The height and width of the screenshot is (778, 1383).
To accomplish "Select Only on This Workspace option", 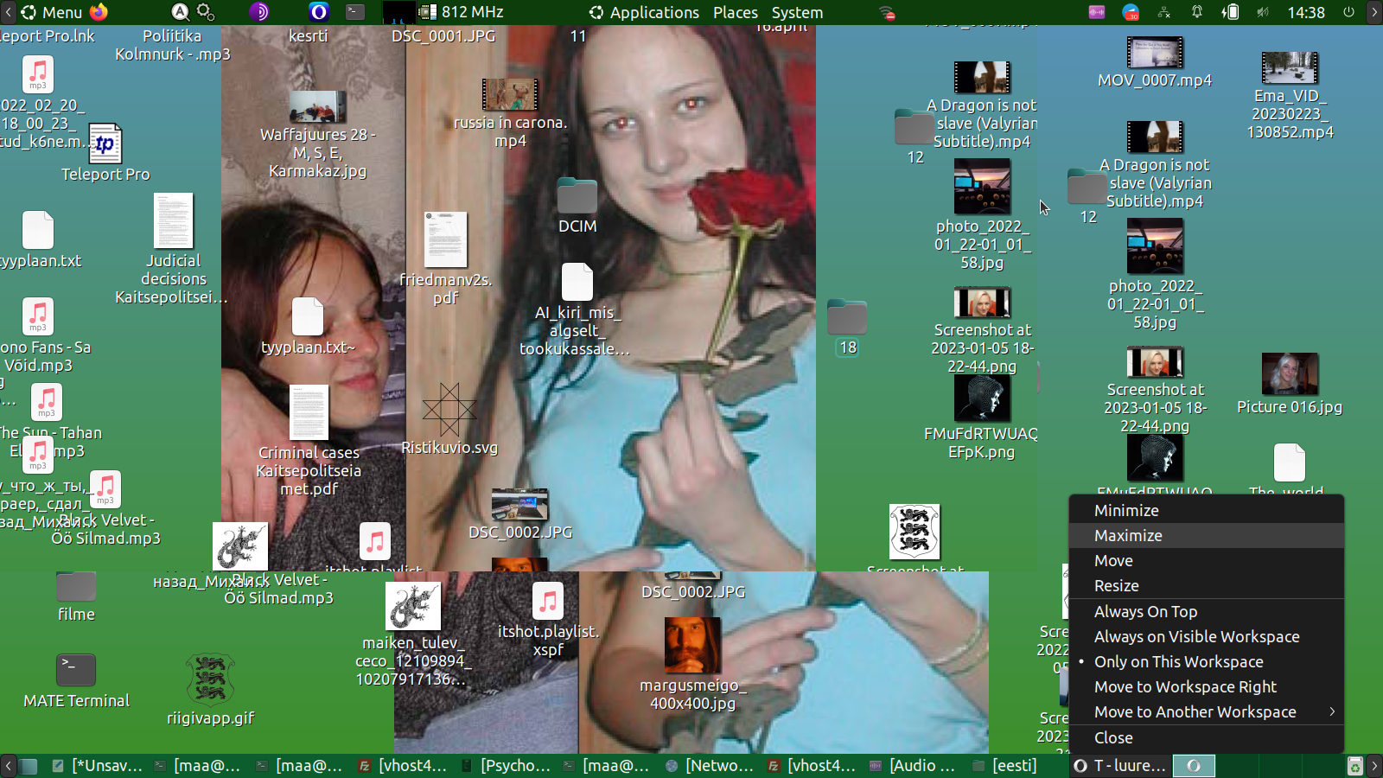I will coord(1178,662).
